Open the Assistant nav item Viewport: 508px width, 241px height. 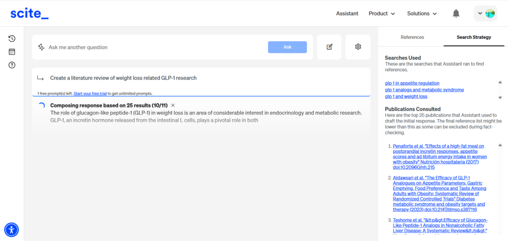(347, 13)
